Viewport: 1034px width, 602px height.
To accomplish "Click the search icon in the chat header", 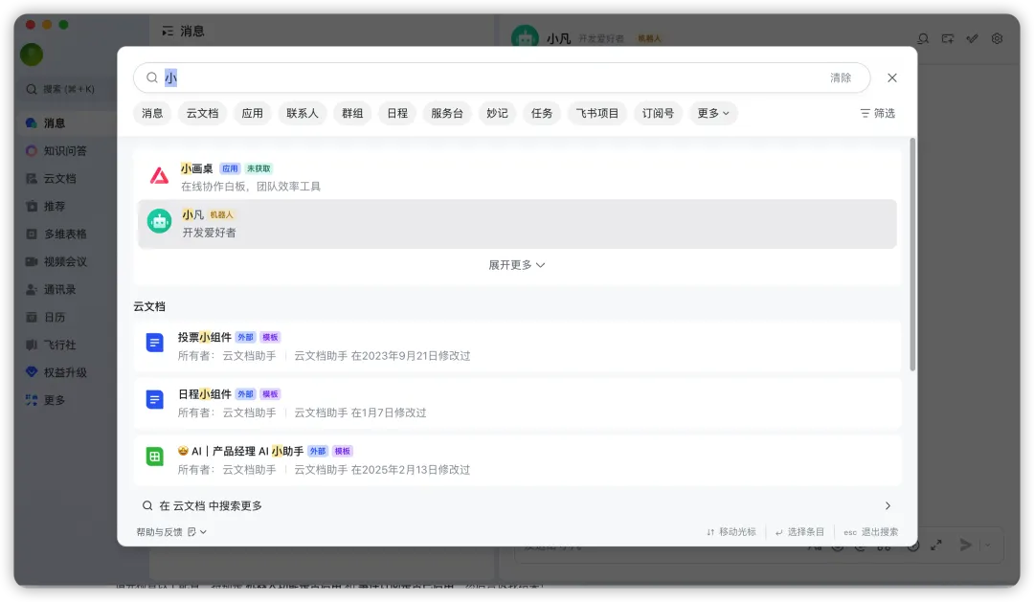I will [923, 39].
